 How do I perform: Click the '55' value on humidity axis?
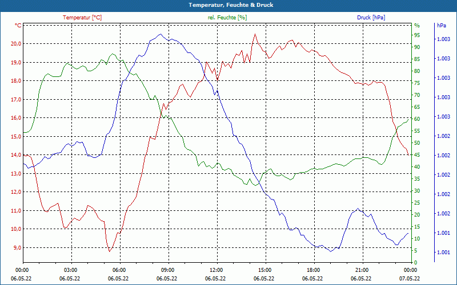(x=417, y=131)
